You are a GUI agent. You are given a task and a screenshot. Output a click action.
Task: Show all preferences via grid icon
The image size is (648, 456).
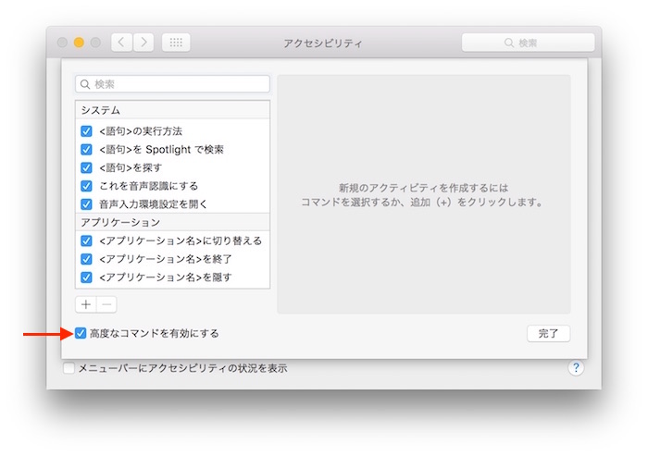point(176,43)
